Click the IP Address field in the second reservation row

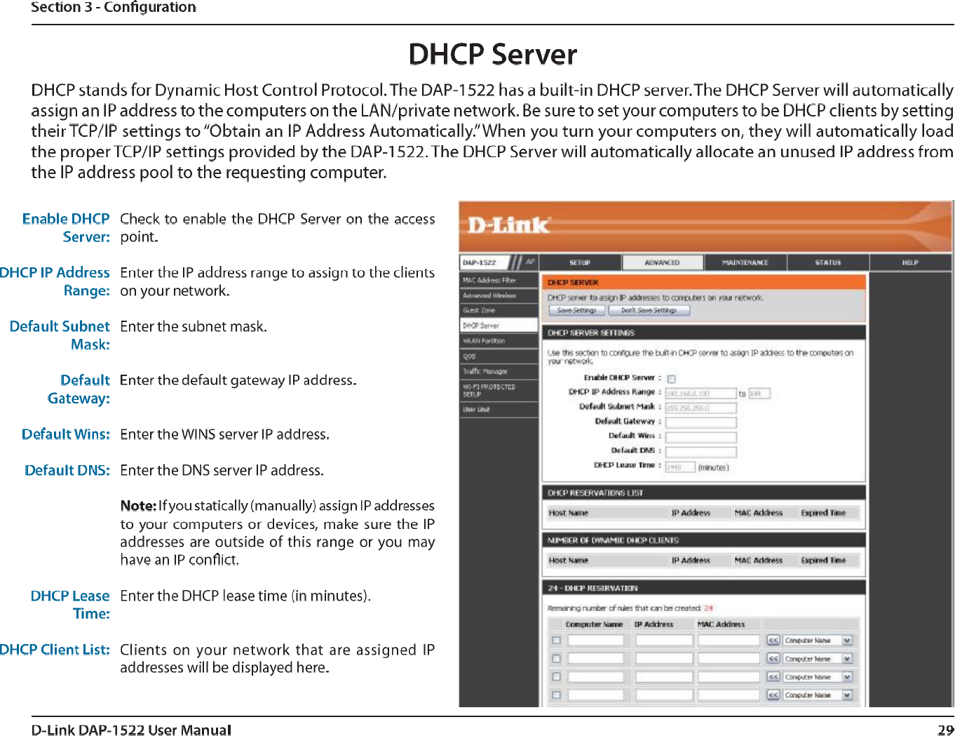tap(664, 659)
